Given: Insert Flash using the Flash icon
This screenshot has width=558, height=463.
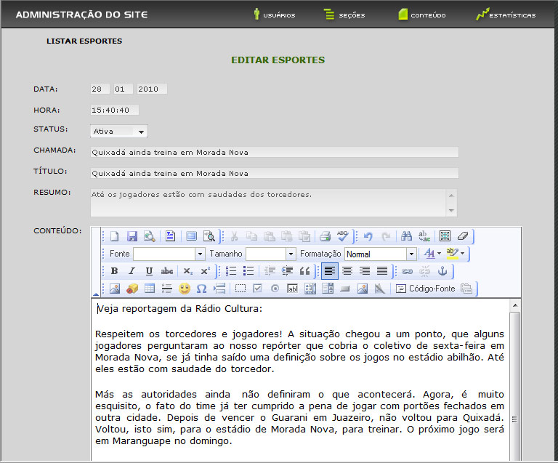Looking at the screenshot, I should point(132,289).
